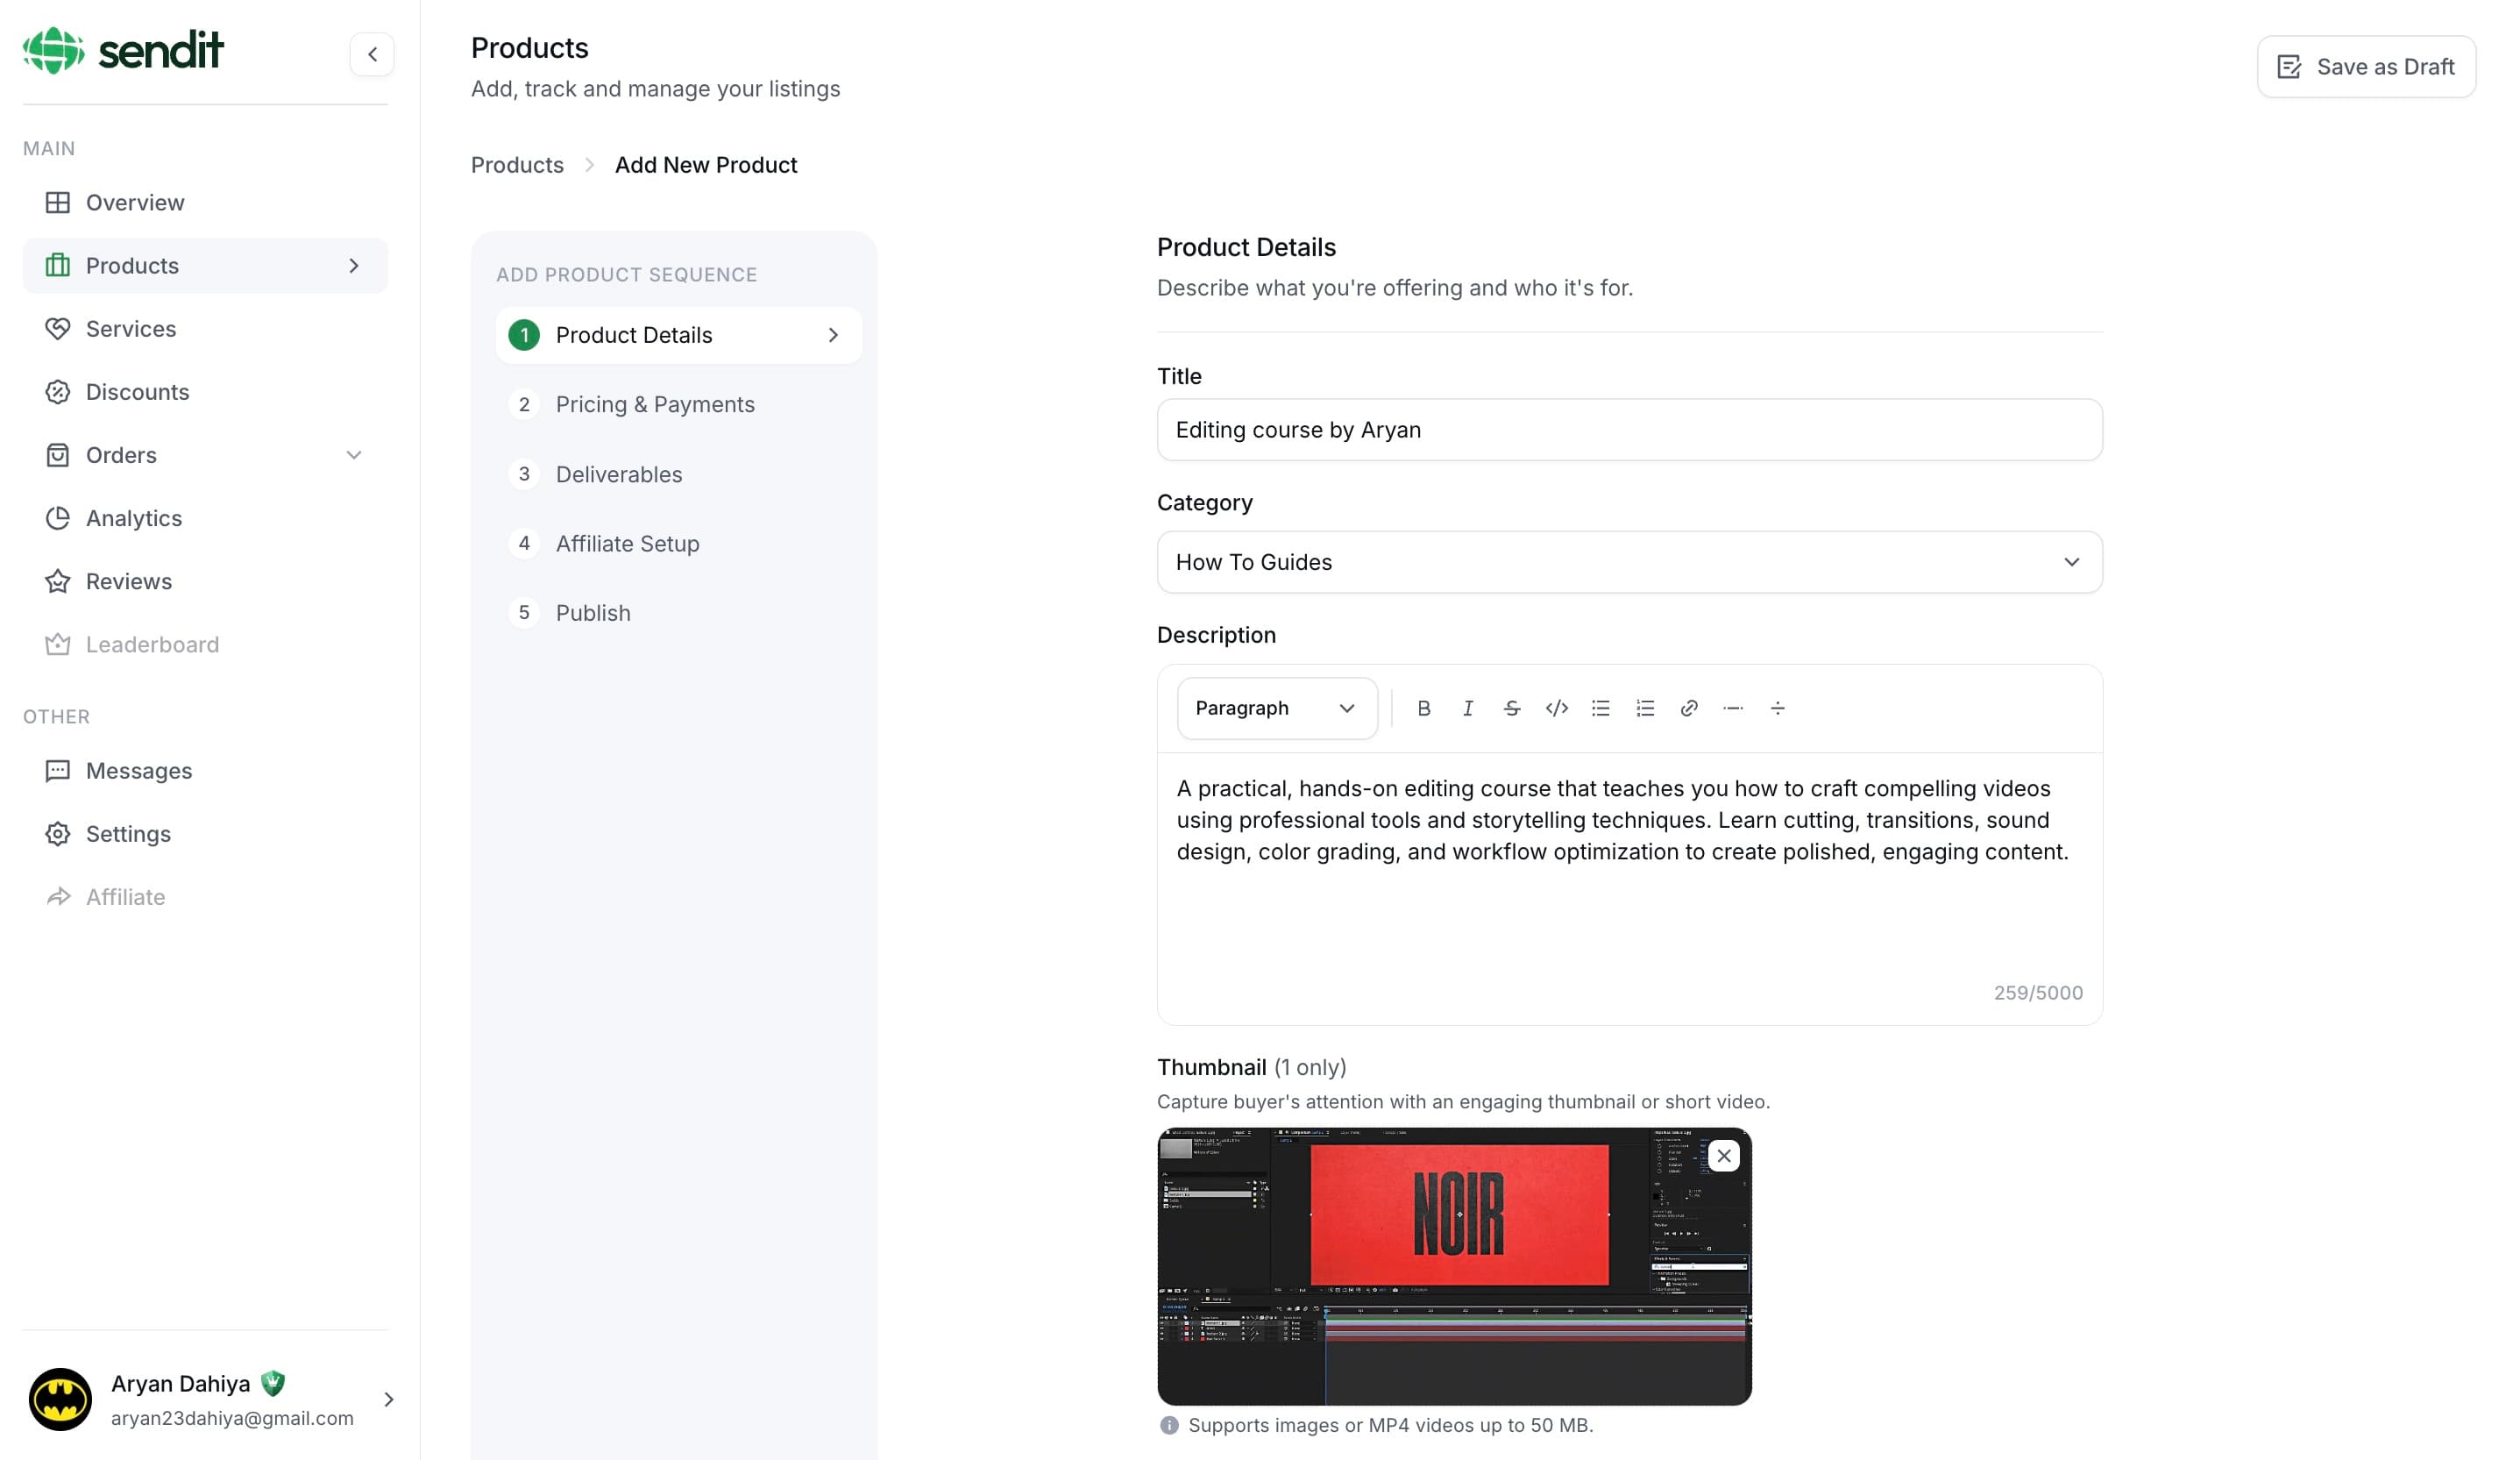Go to Services

[x=205, y=328]
